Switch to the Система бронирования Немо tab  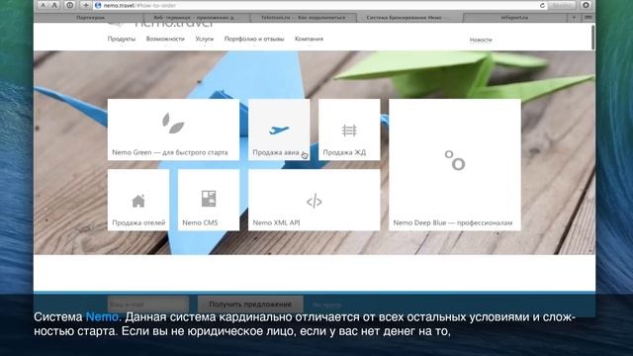click(x=409, y=18)
